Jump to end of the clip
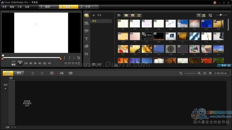The image size is (232, 130). pos(40,63)
